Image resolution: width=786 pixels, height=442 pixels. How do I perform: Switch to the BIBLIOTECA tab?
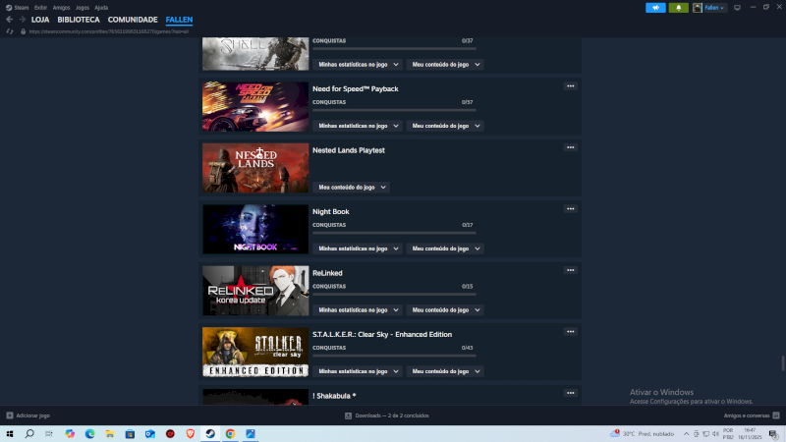[x=79, y=20]
